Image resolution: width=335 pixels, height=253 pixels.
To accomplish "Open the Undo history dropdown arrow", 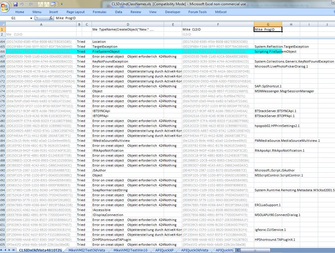I will (26, 4).
